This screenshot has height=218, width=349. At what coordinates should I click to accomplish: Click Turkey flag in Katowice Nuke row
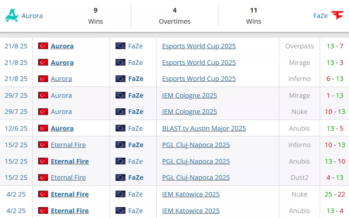click(x=43, y=194)
